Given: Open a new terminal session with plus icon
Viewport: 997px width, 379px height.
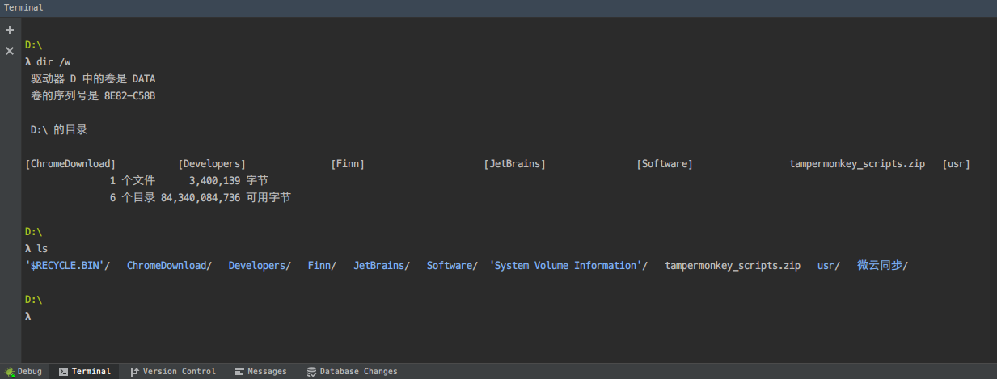Looking at the screenshot, I should [10, 30].
